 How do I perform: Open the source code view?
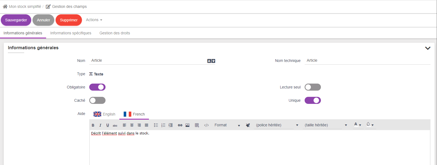[x=206, y=125]
